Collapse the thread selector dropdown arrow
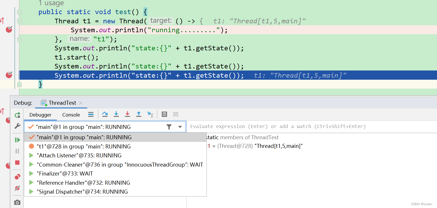437x208 pixels. tap(180, 127)
